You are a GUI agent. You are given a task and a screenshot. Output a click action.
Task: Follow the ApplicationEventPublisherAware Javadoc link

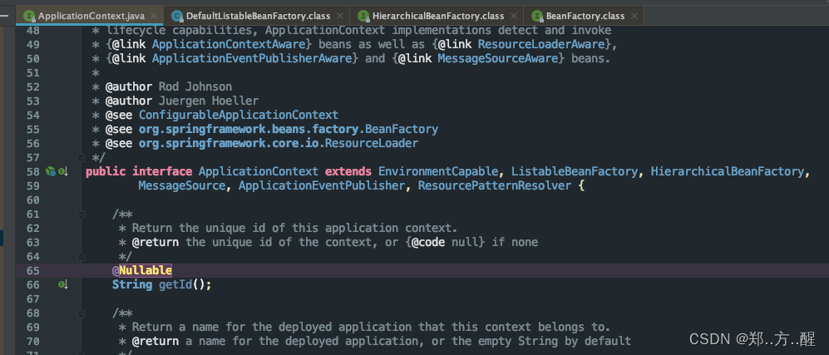tap(252, 58)
